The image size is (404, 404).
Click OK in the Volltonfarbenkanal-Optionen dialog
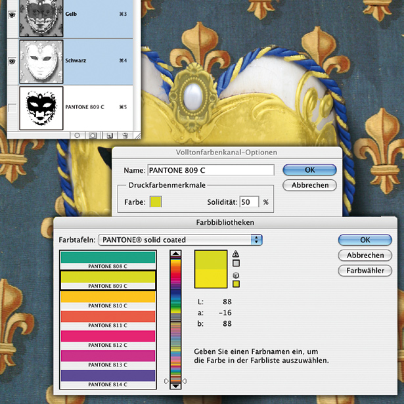pos(309,170)
